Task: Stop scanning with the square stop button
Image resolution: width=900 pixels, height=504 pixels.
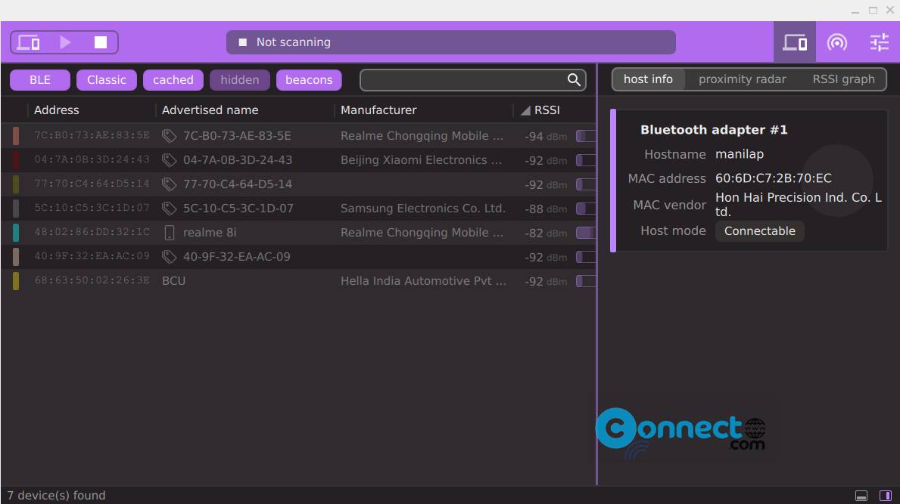Action: (101, 42)
